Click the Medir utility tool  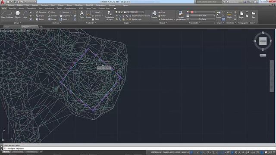229,15
